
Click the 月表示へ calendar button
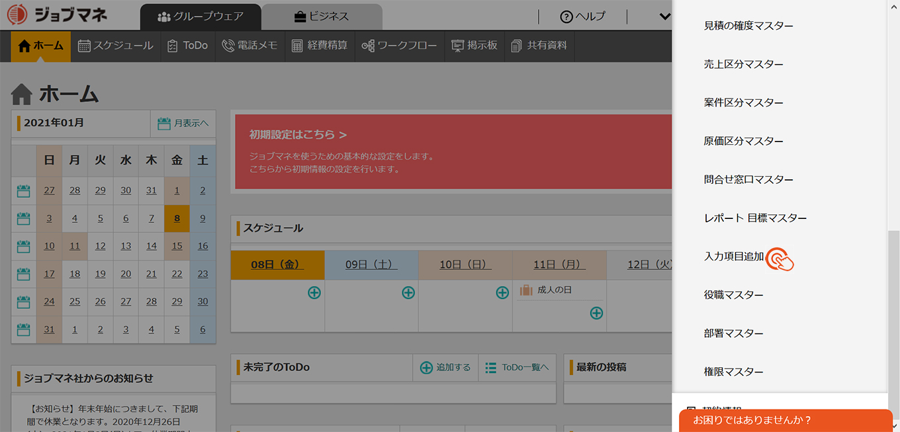pyautogui.click(x=183, y=123)
